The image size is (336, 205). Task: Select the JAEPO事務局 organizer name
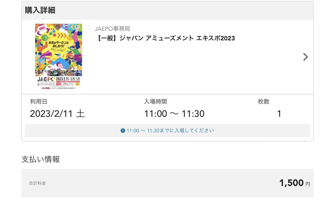pos(113,29)
